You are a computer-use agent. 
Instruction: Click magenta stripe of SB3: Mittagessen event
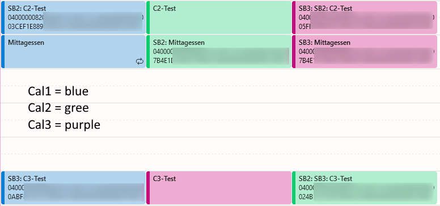294,52
